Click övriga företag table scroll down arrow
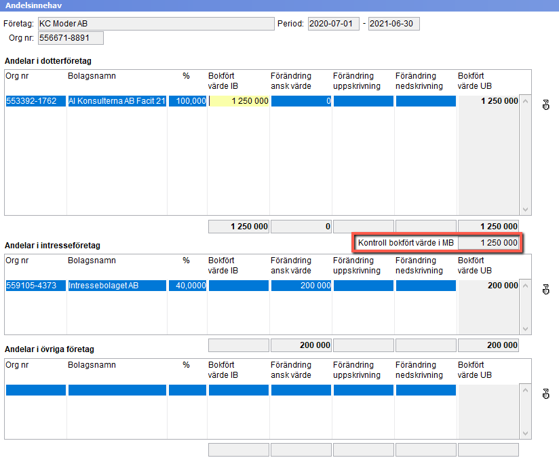The width and height of the screenshot is (559, 462). pos(525,433)
